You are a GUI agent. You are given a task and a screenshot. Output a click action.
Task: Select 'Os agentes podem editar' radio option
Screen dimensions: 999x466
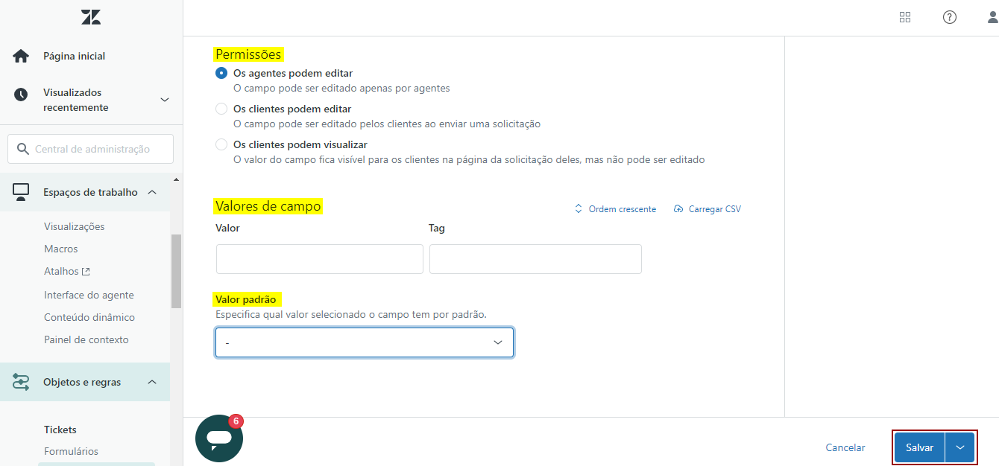221,73
